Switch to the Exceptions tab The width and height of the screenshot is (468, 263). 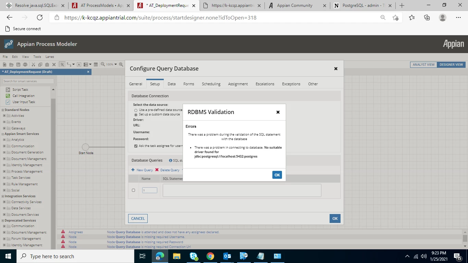[291, 84]
